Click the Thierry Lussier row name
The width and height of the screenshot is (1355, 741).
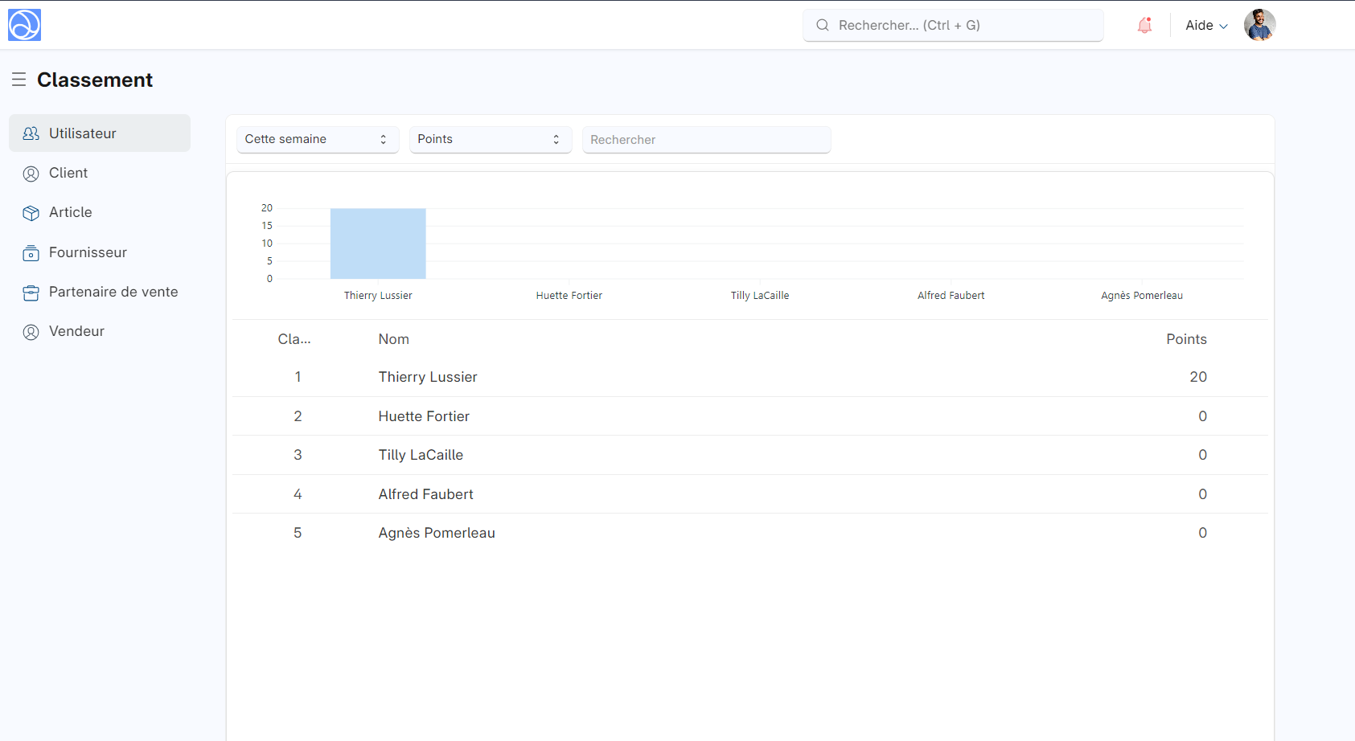pyautogui.click(x=428, y=377)
